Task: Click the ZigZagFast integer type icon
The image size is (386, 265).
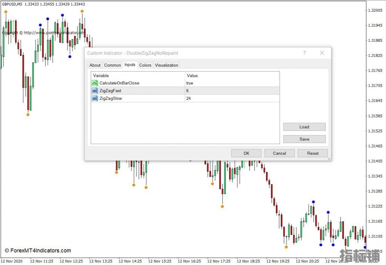Action: coord(95,91)
